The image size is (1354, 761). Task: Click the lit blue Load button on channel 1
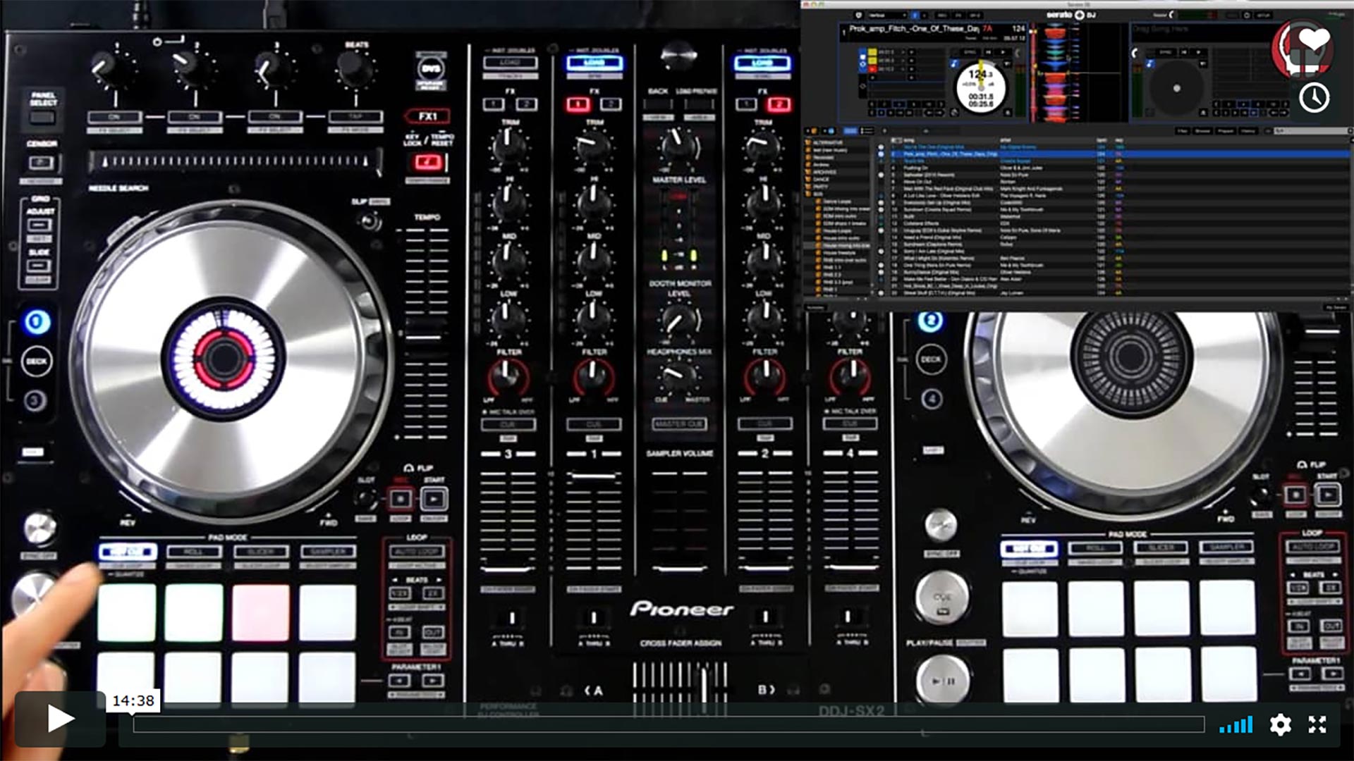[x=594, y=63]
